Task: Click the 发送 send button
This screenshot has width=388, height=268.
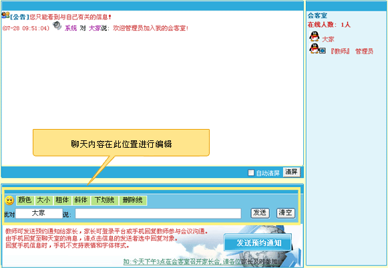Action: 260,213
